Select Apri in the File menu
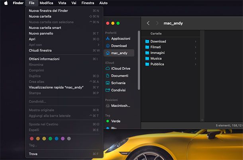The image size is (243, 160). pyautogui.click(x=64, y=39)
